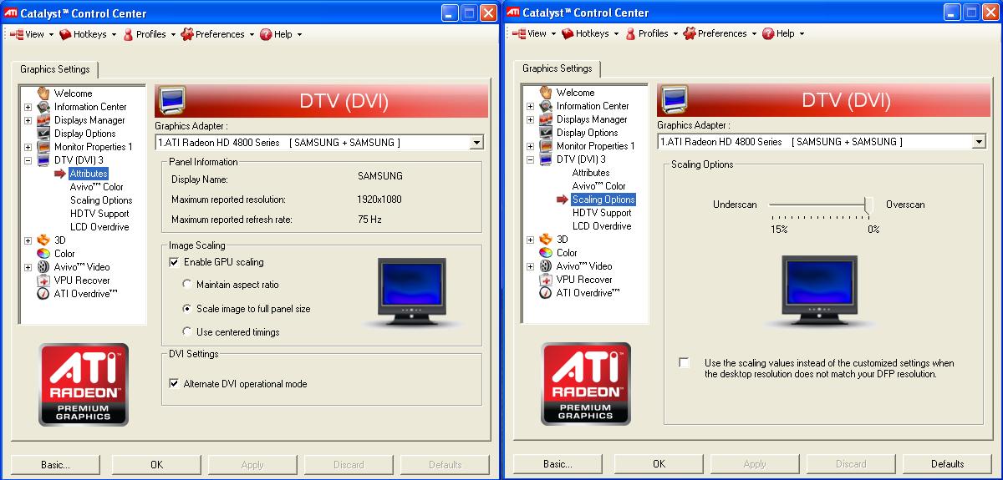This screenshot has height=480, width=1003.
Task: Click the Monitor Properties 1 icon in left window
Action: click(x=43, y=147)
